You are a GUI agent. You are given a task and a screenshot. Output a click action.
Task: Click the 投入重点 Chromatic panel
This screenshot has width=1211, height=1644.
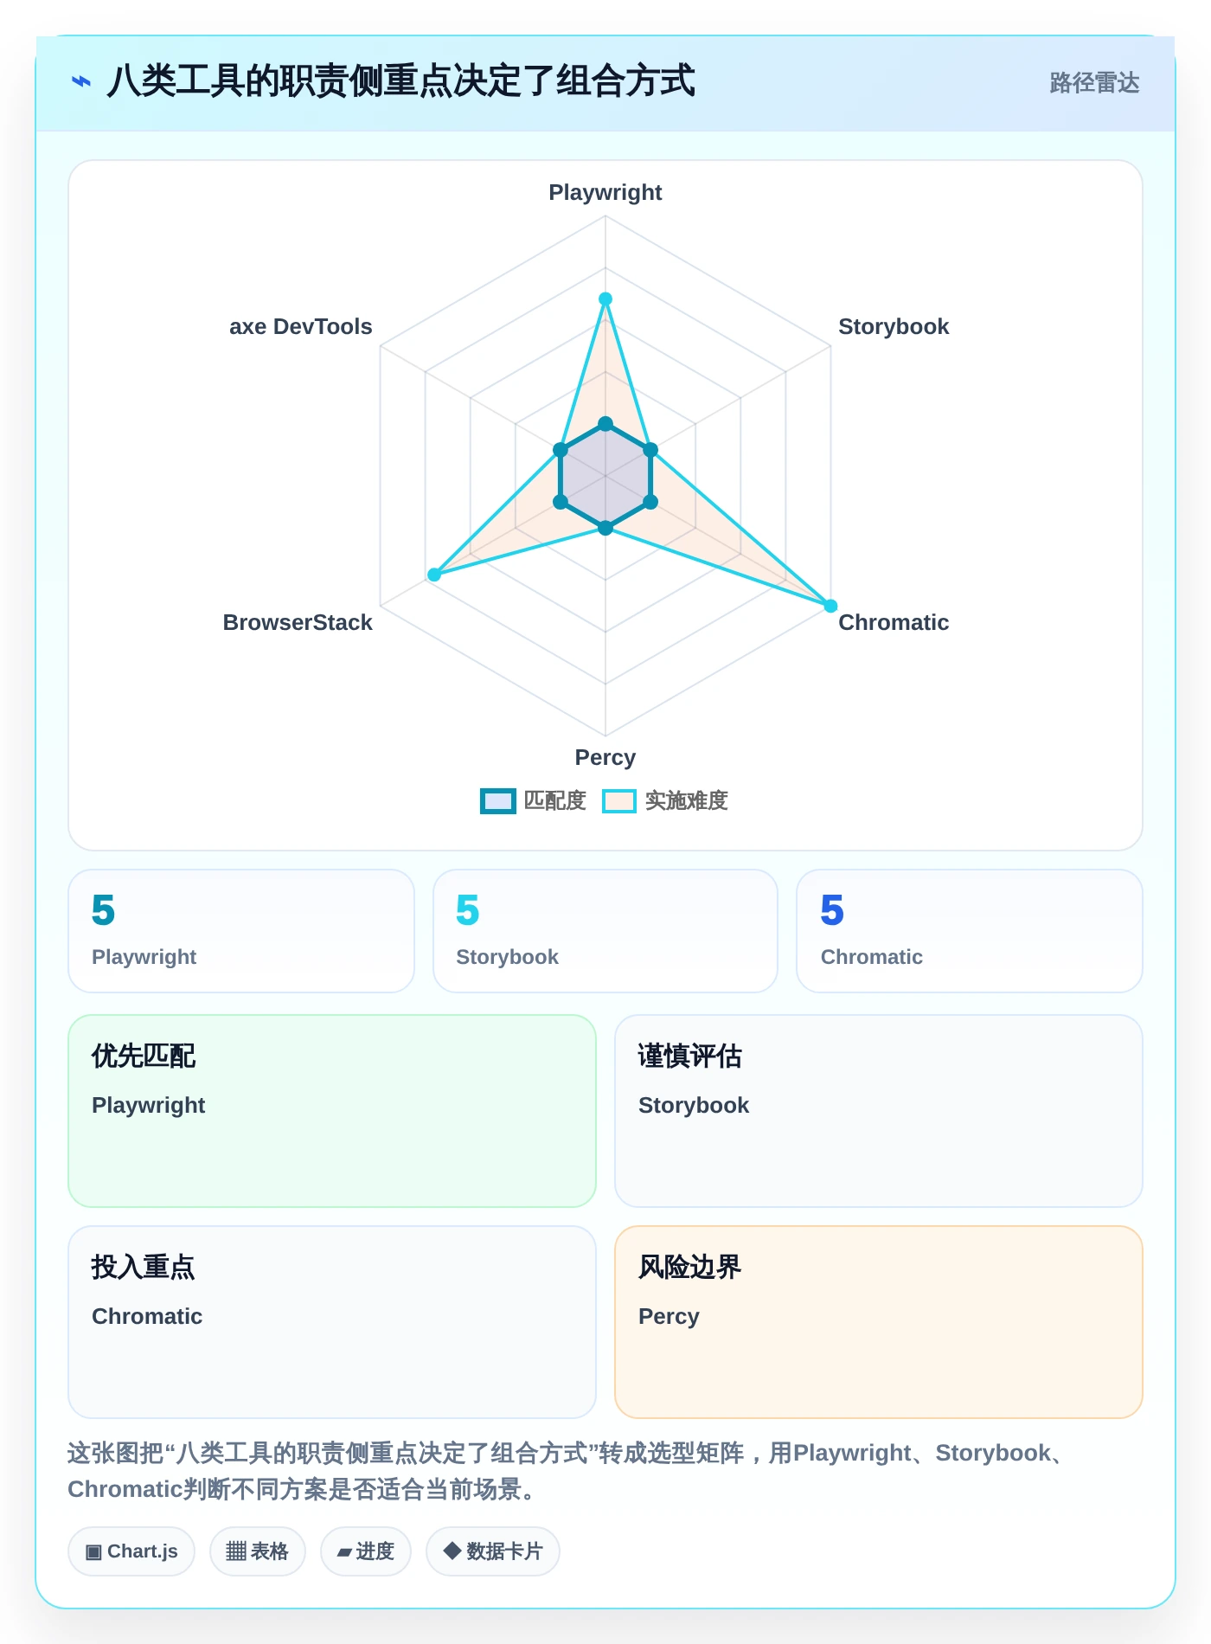332,1322
